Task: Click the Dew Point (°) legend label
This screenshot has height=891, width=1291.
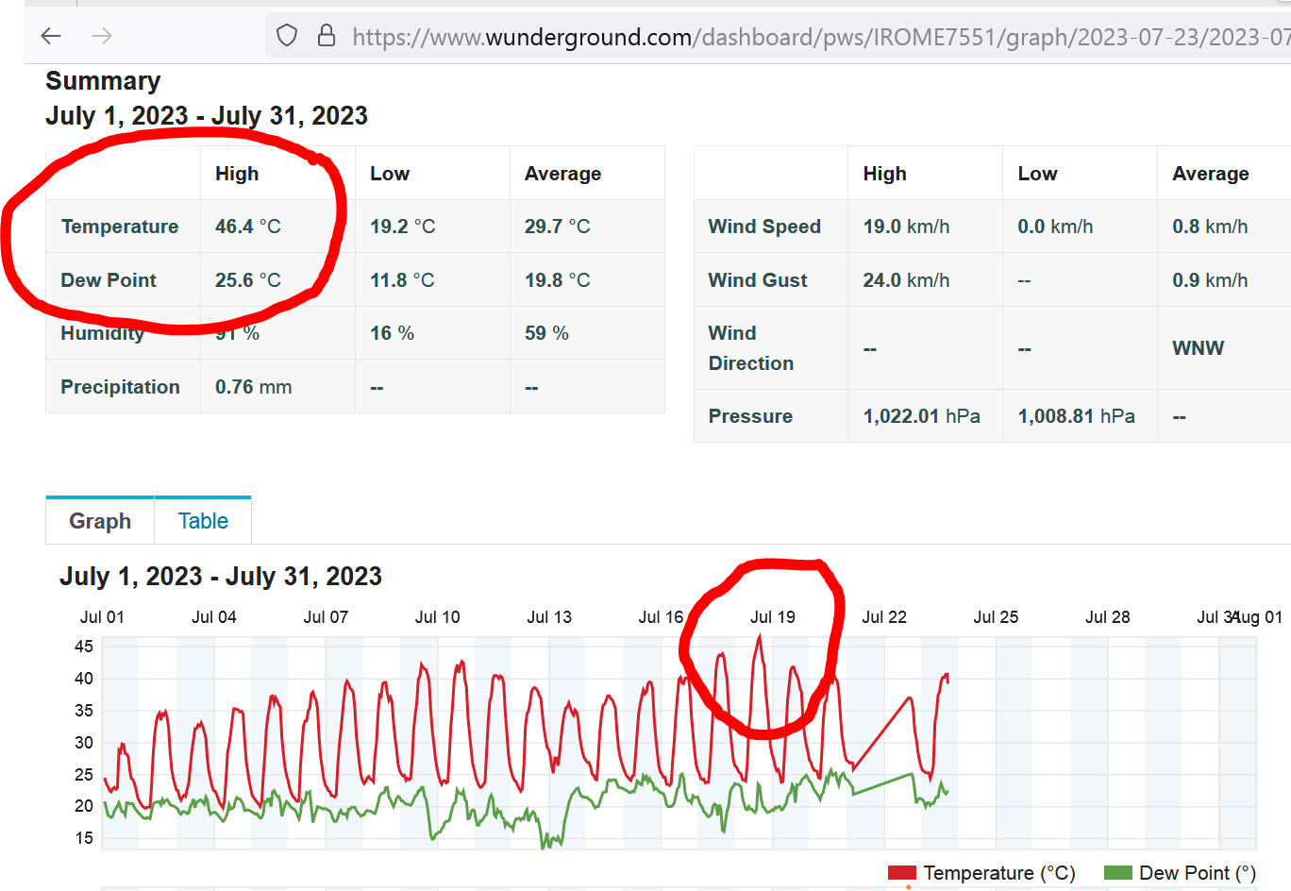Action: pos(1197,873)
